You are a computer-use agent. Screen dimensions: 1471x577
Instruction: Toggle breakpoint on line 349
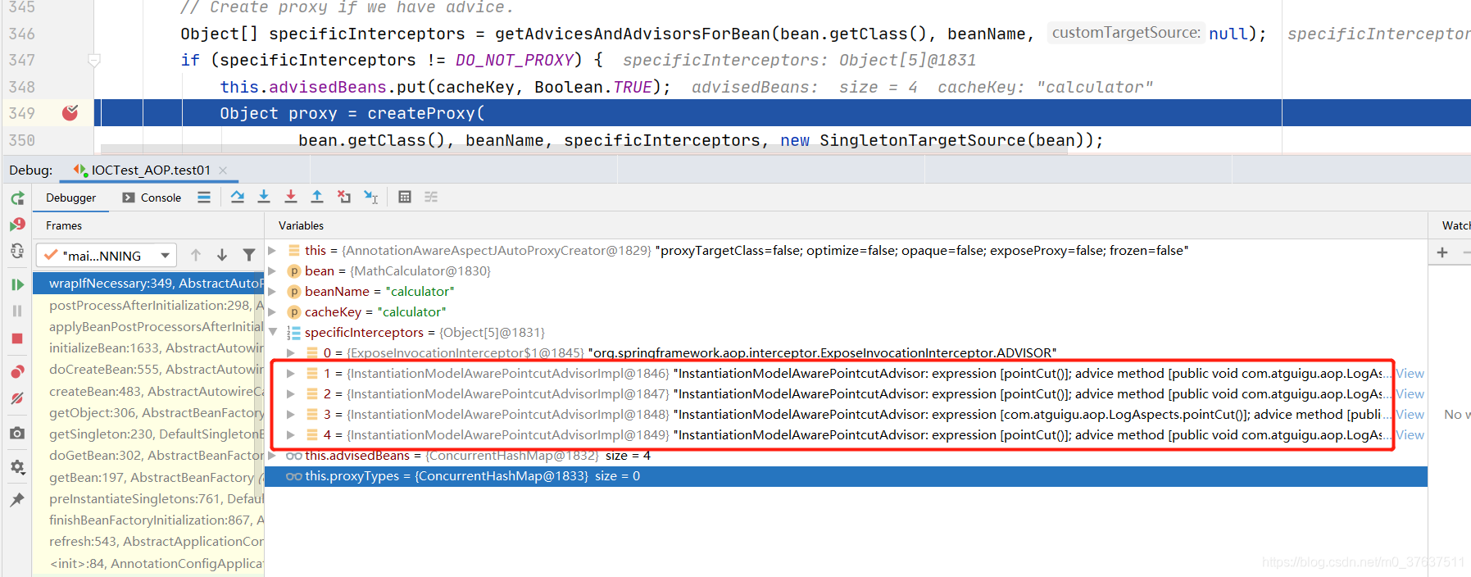click(x=70, y=113)
